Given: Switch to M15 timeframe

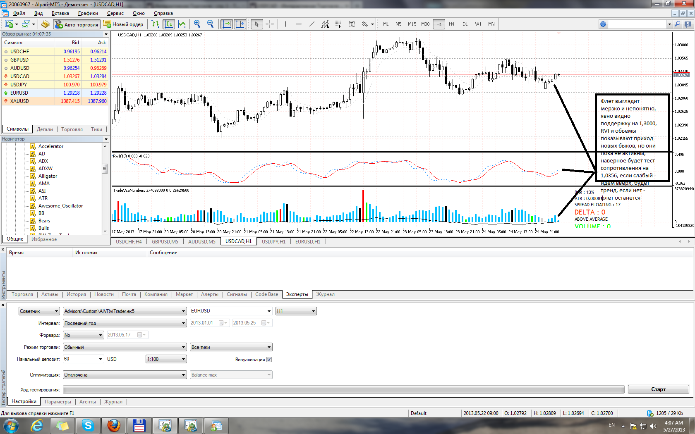Looking at the screenshot, I should (x=412, y=24).
